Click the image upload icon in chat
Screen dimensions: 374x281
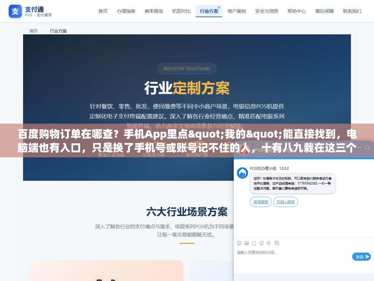coord(247,243)
